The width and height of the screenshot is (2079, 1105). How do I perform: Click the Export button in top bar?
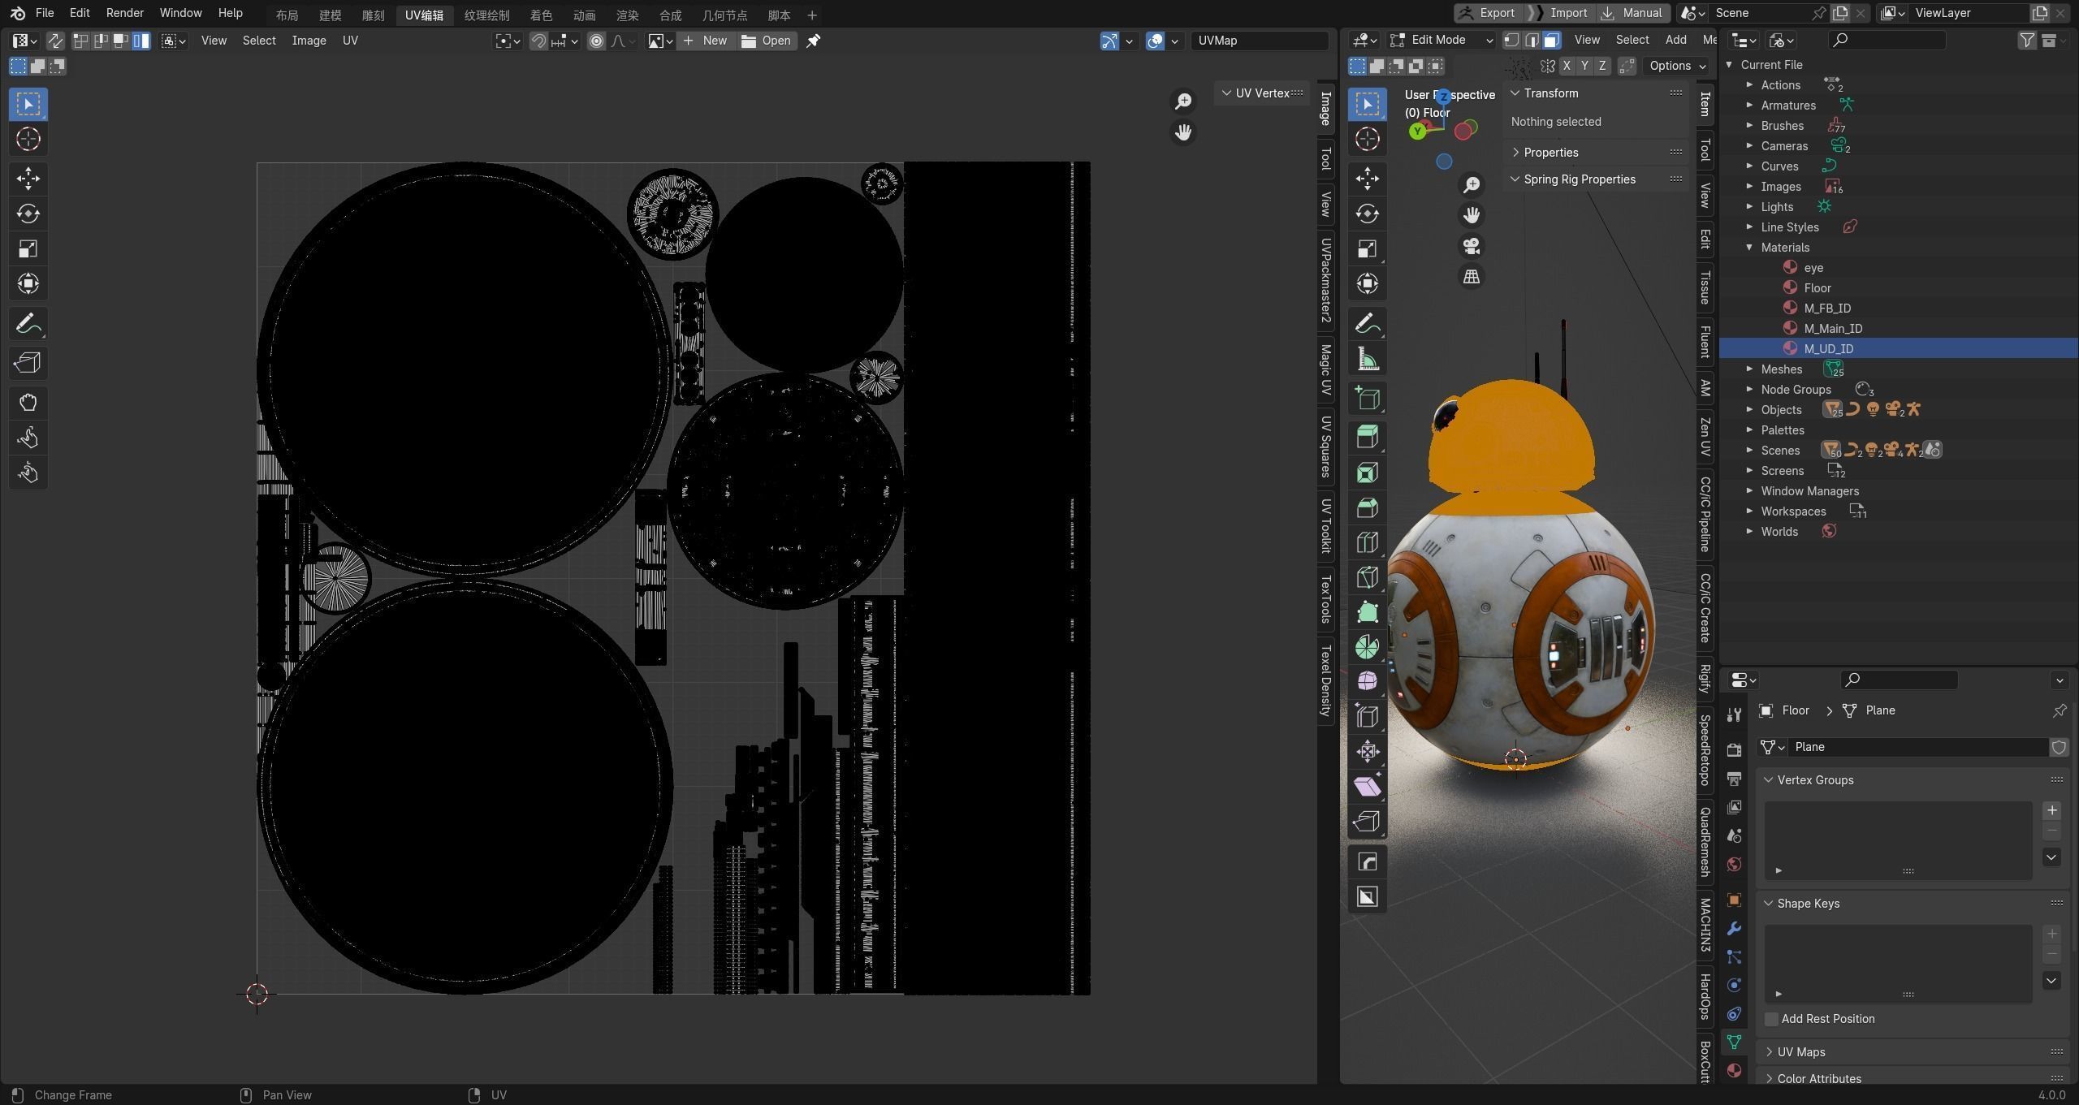[1488, 13]
